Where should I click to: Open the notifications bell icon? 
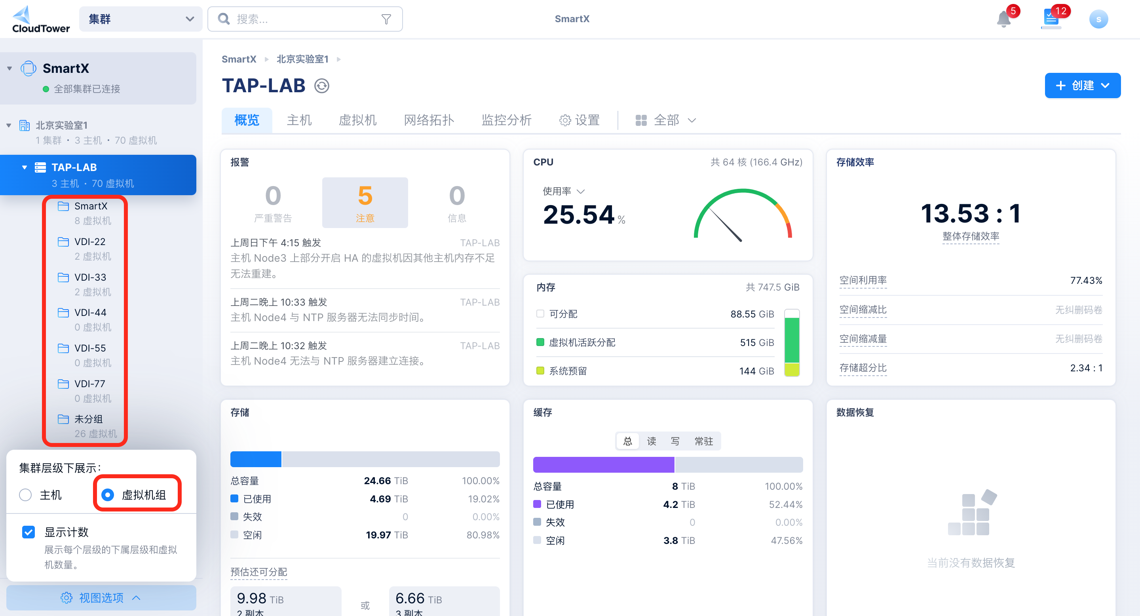click(x=1003, y=19)
